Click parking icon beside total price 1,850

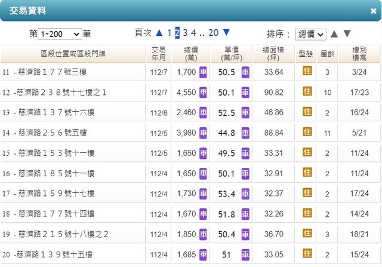(x=203, y=234)
